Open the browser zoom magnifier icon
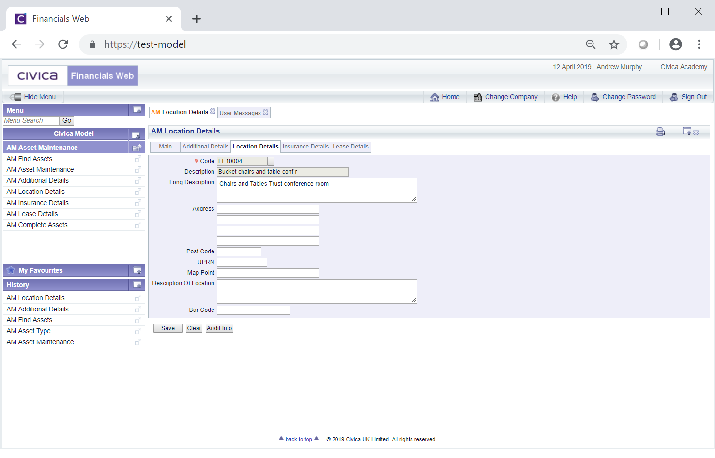The height and width of the screenshot is (458, 715). pos(591,44)
